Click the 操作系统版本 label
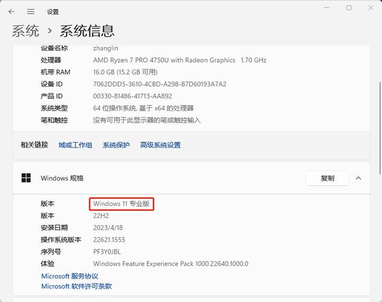This screenshot has height=302, width=382. click(x=61, y=240)
